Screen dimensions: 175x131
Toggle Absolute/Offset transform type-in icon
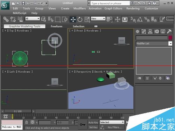(33, 122)
